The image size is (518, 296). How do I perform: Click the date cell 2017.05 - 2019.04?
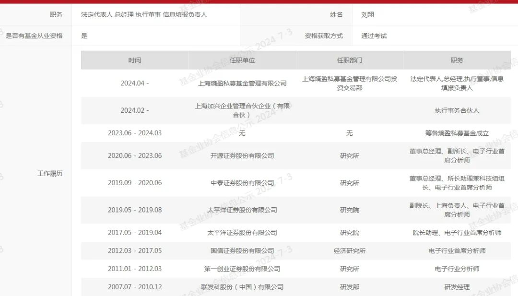135,233
